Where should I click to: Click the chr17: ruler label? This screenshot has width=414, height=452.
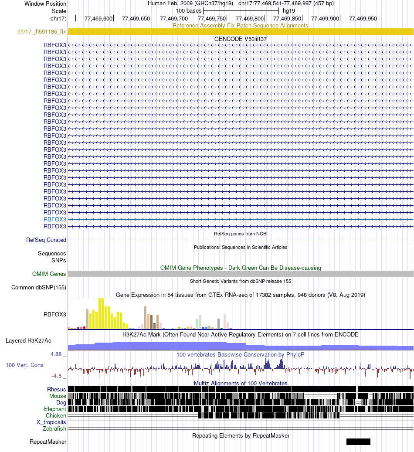pos(58,18)
